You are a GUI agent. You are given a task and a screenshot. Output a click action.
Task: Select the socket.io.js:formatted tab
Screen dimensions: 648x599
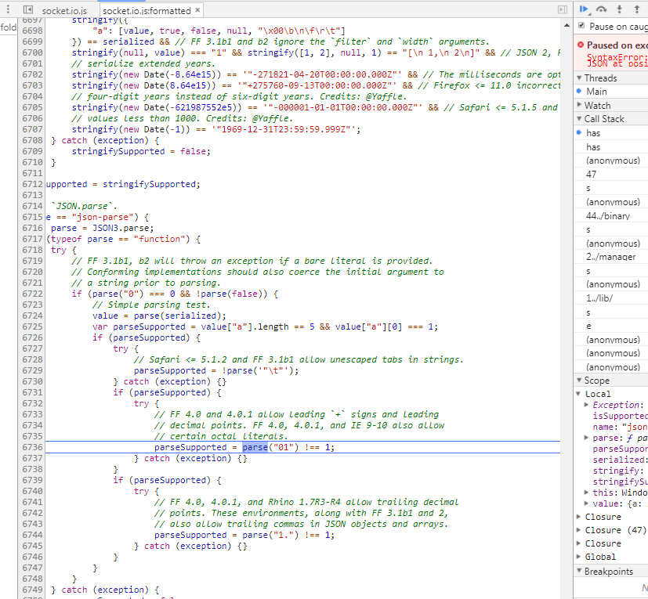[147, 11]
